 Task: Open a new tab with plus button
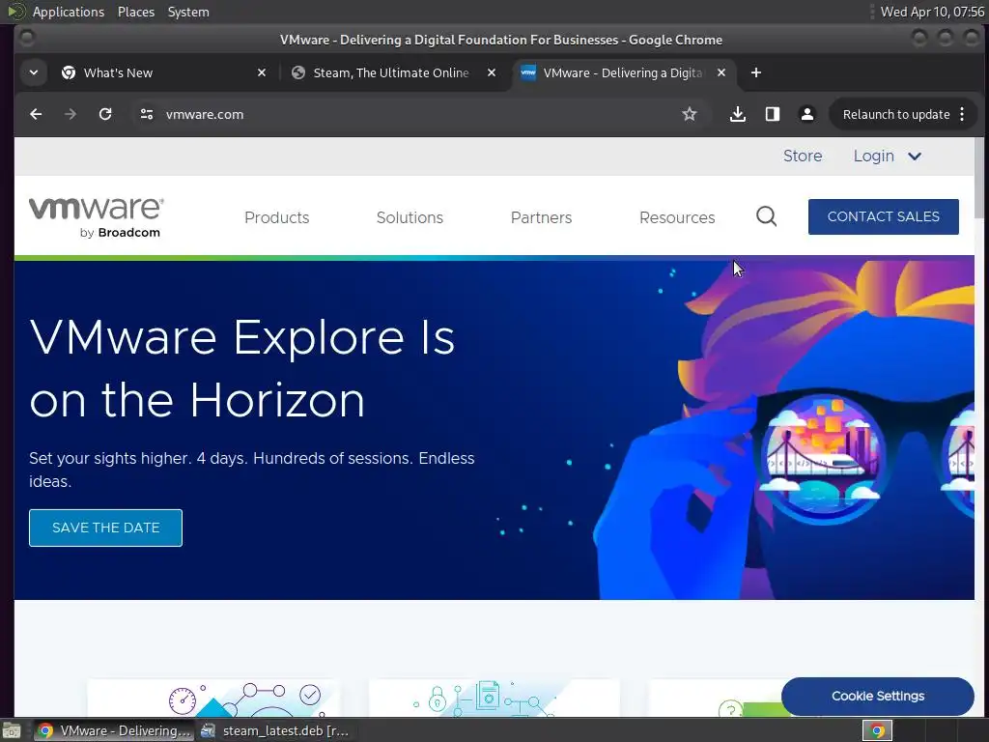(x=755, y=72)
